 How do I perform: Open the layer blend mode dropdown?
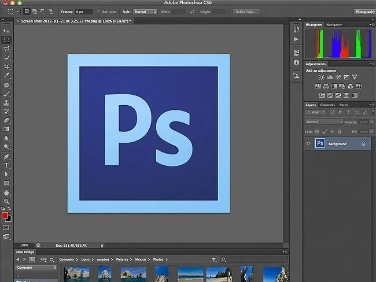[x=324, y=122]
